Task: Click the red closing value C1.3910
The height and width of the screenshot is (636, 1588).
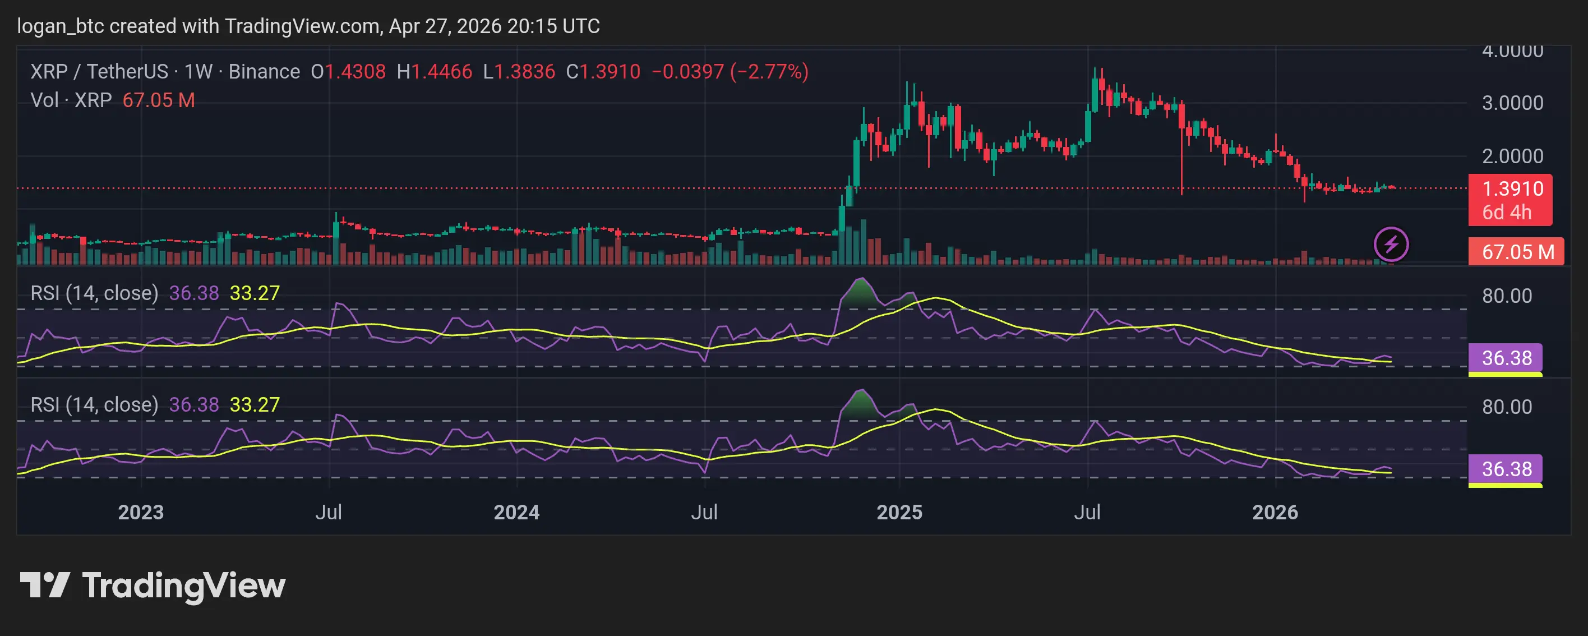Action: pyautogui.click(x=603, y=72)
